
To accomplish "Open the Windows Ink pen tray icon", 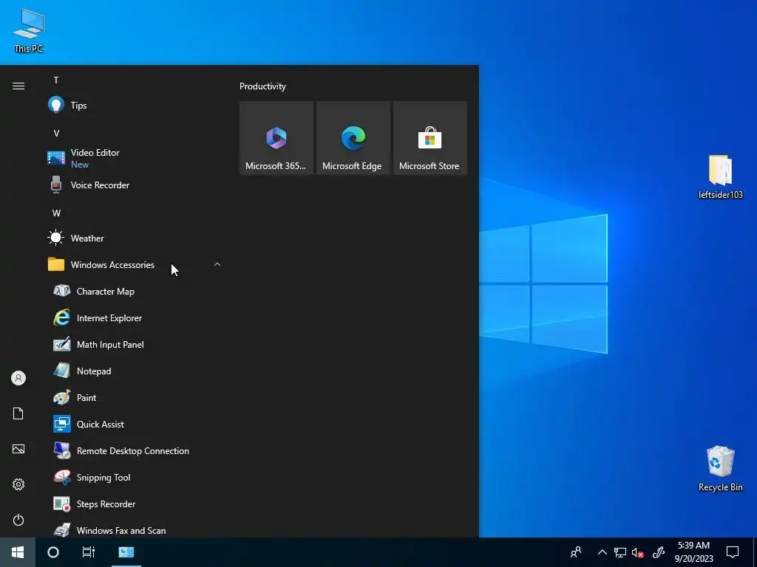I will pos(659,552).
